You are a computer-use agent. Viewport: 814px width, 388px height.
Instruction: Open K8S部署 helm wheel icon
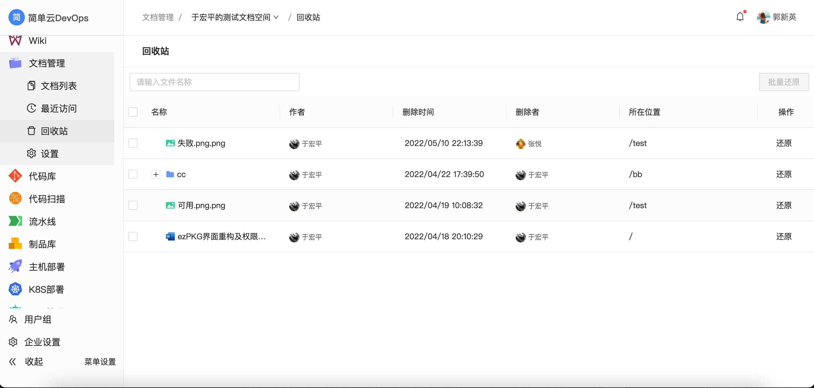(15, 289)
